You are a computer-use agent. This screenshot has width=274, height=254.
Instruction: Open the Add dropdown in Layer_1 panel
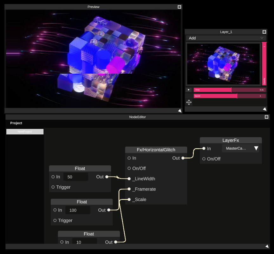pyautogui.click(x=225, y=38)
